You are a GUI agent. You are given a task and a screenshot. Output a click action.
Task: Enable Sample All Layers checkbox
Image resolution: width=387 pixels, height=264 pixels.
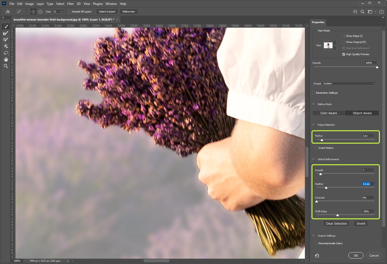click(69, 11)
